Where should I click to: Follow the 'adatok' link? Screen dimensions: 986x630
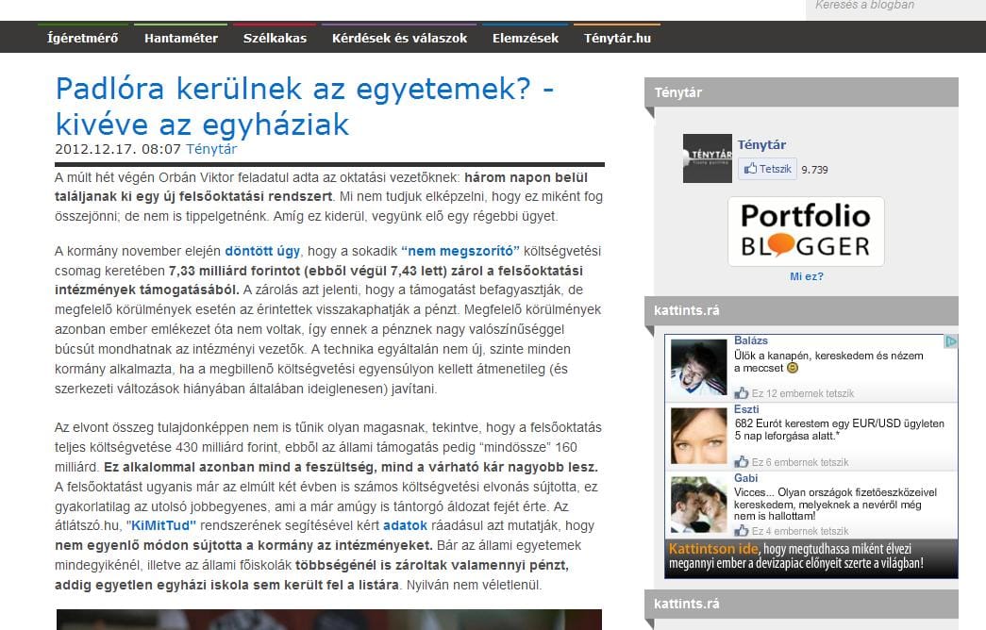[x=405, y=525]
